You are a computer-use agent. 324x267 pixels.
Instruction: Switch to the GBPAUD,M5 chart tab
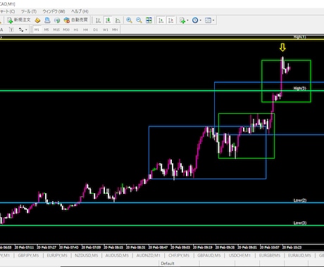(209, 256)
